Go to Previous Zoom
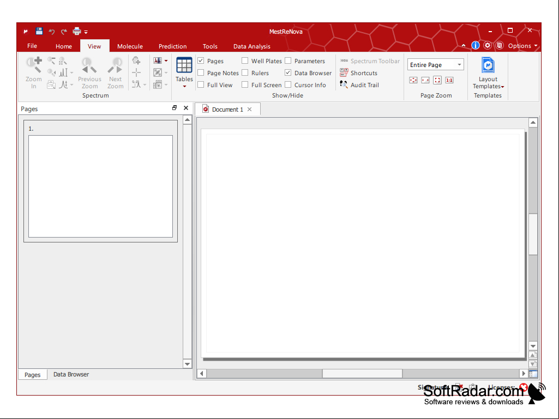559x419 pixels. (x=89, y=72)
